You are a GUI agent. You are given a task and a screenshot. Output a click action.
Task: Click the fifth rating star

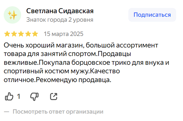(x=35, y=34)
